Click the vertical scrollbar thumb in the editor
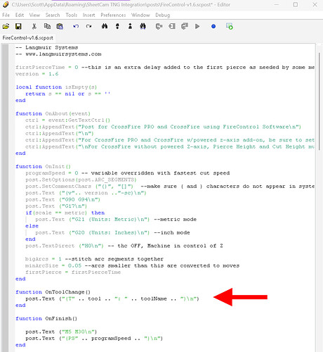This screenshot has width=323, height=352. coord(319,101)
